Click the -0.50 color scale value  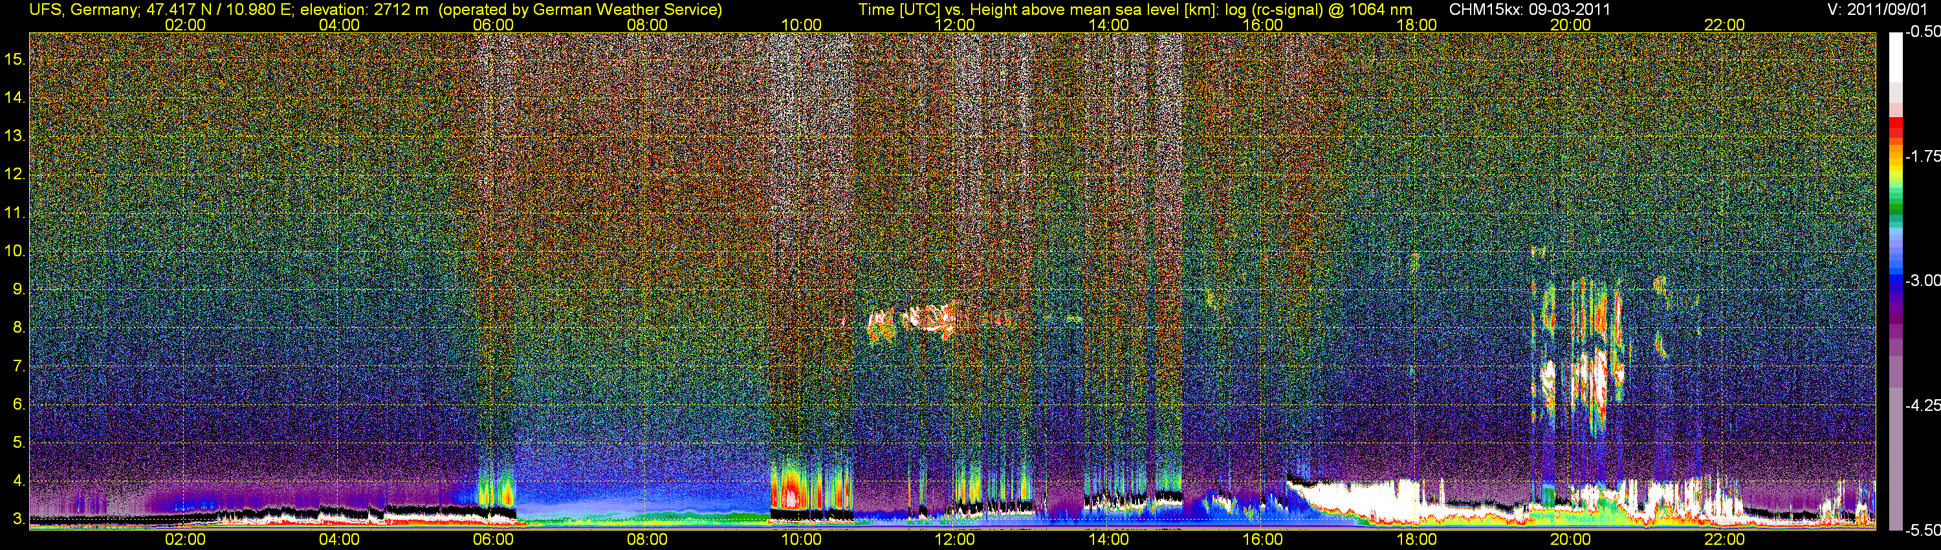point(1922,32)
